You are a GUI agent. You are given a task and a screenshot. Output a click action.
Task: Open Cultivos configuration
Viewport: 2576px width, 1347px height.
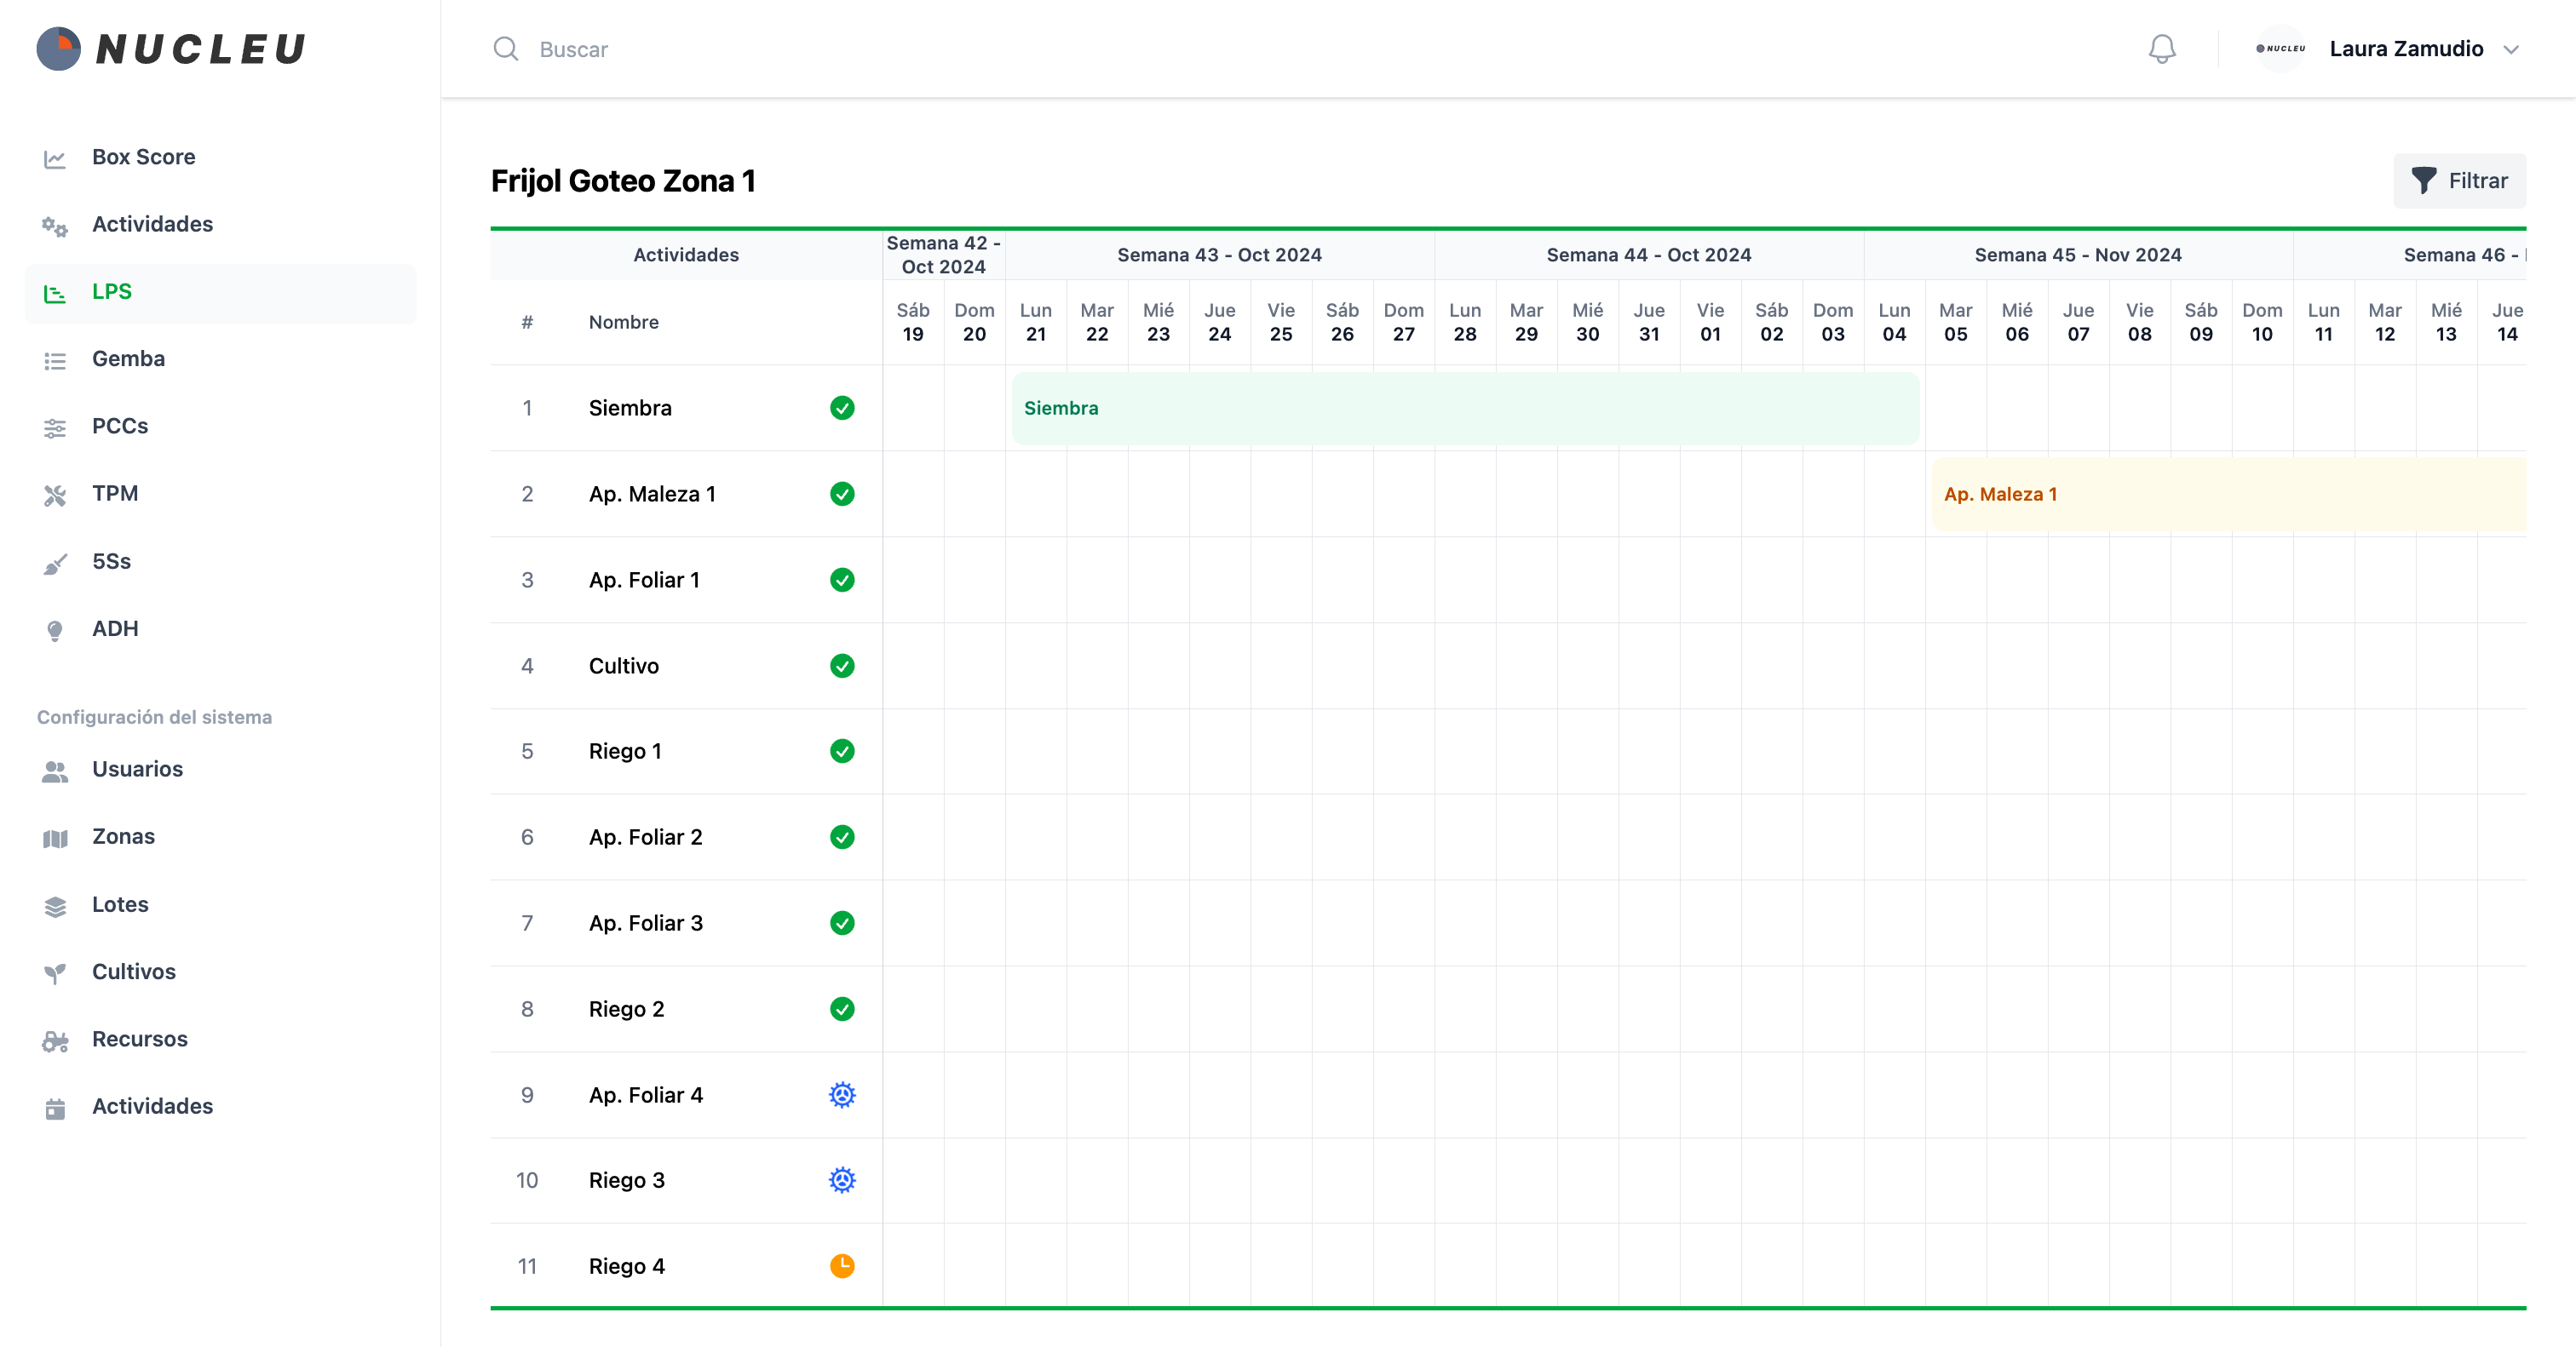click(221, 972)
